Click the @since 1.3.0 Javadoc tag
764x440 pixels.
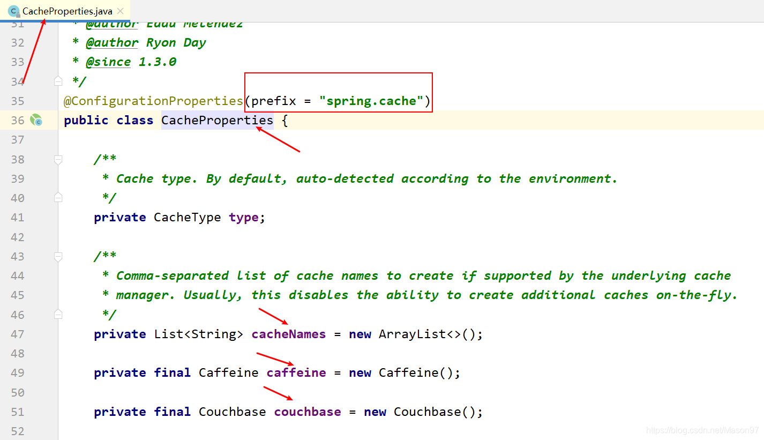point(131,62)
